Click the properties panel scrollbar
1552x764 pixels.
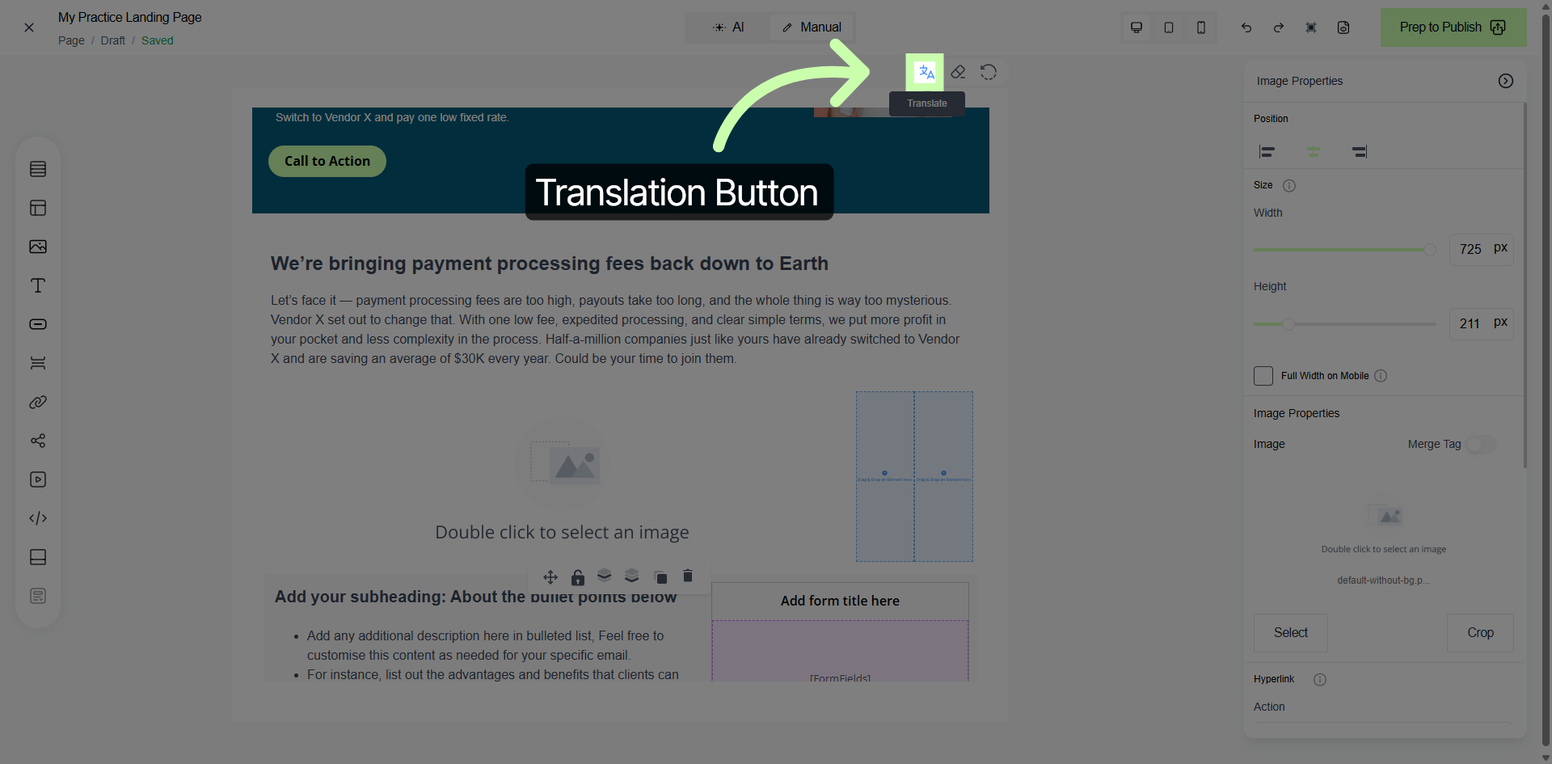1525,285
